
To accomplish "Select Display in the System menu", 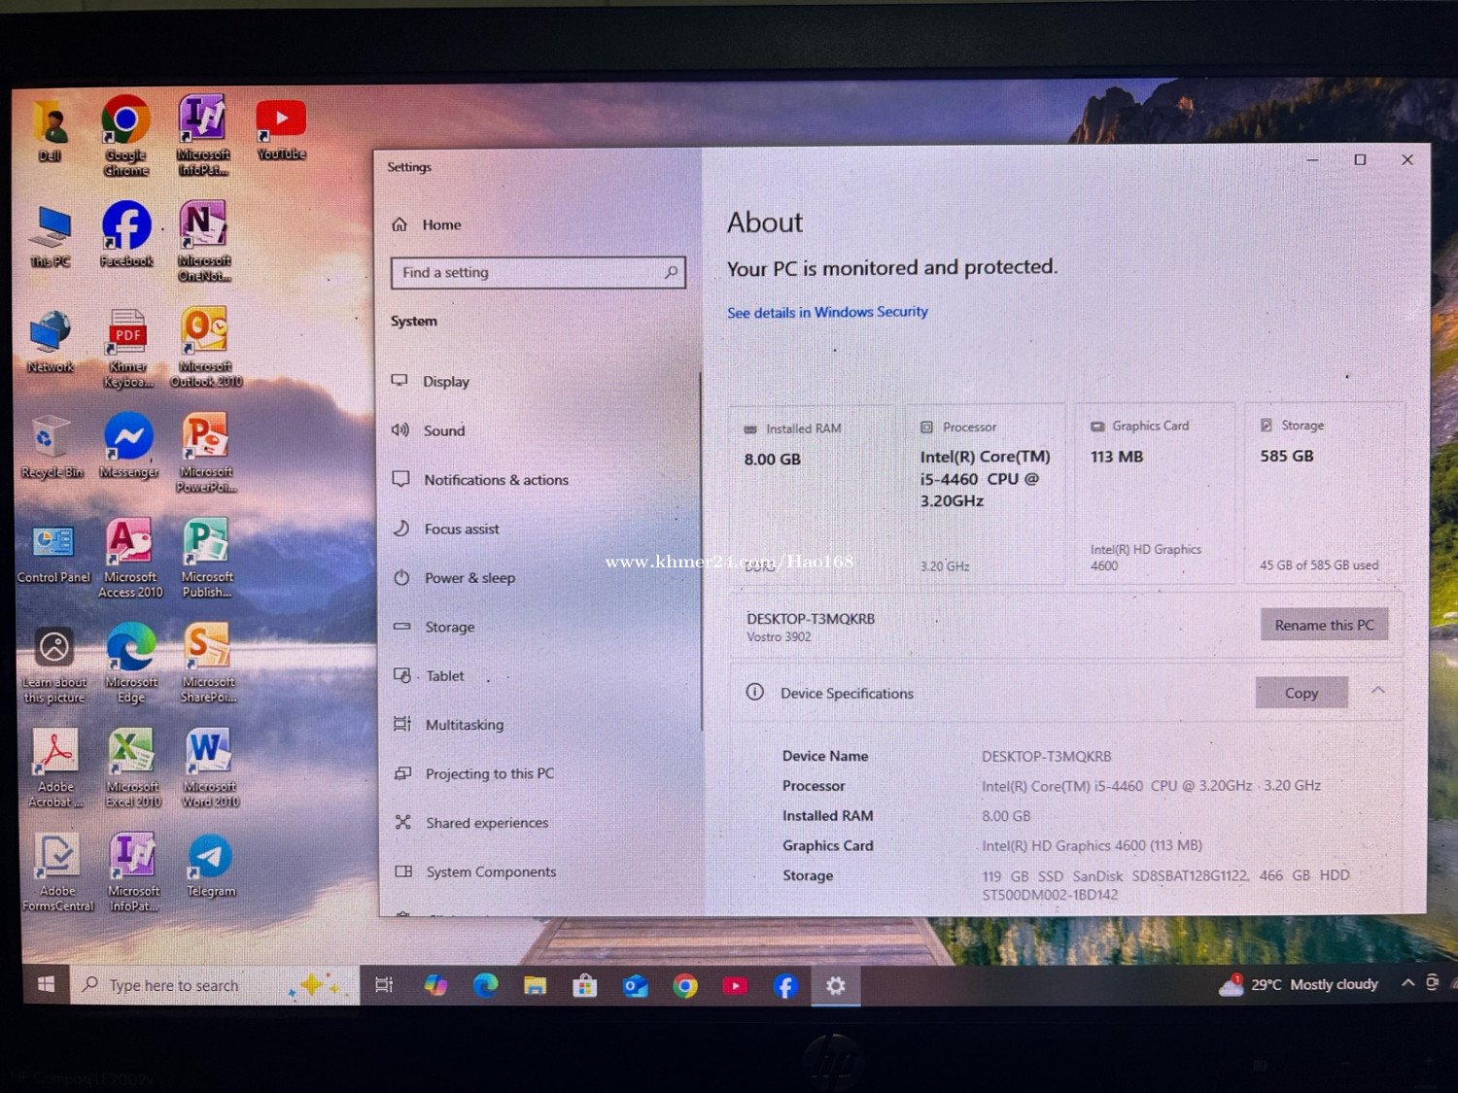I will pos(446,382).
